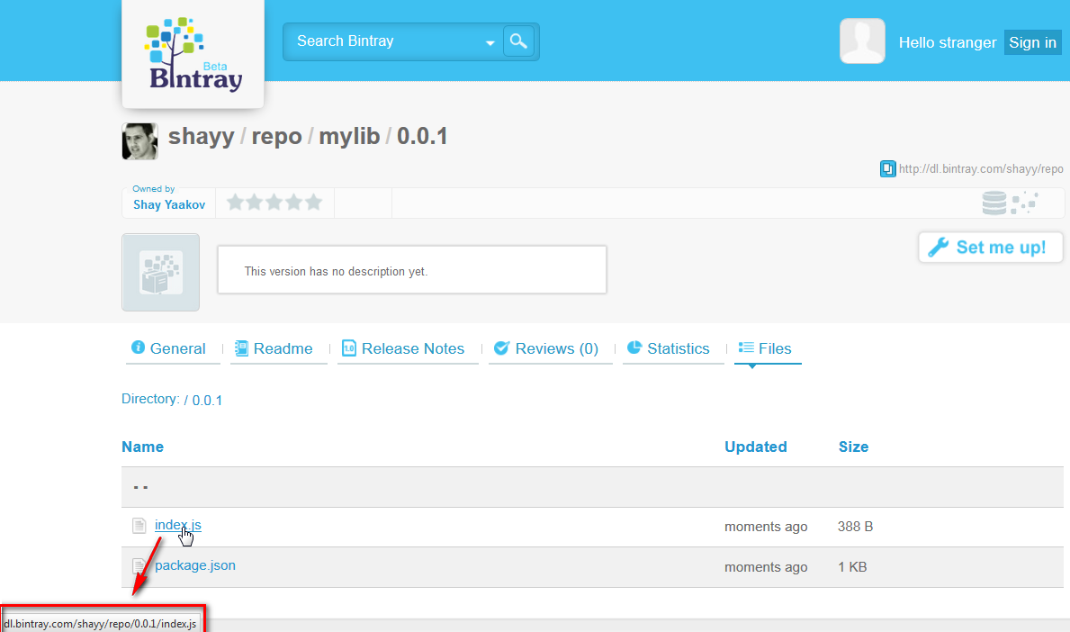Click the package placeholder image
Viewport: 1070px width, 632px height.
pyautogui.click(x=160, y=273)
